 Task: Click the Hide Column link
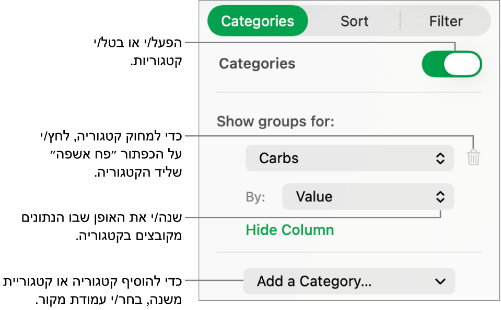tap(289, 230)
